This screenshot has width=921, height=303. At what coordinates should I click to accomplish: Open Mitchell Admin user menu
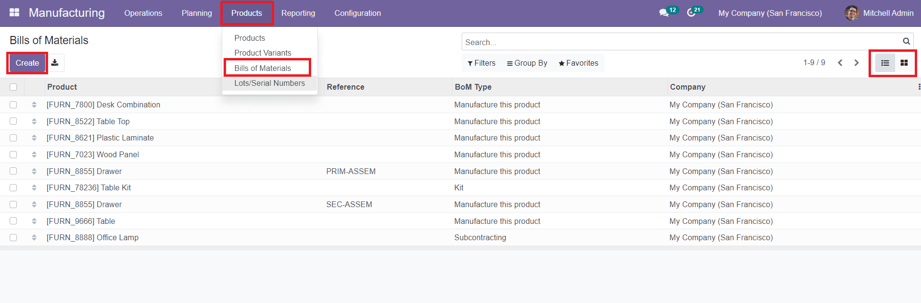coord(879,13)
